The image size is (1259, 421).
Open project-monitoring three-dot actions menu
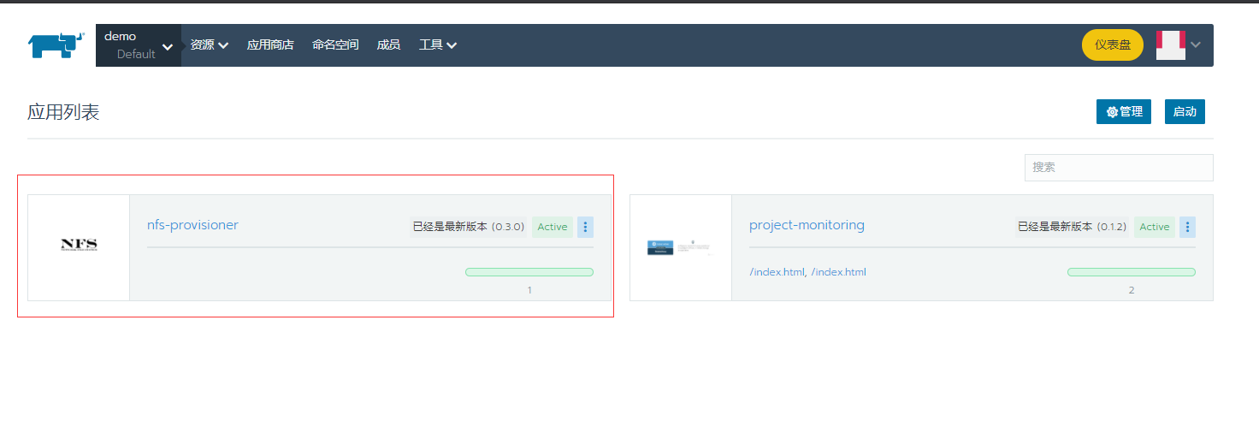[1188, 227]
